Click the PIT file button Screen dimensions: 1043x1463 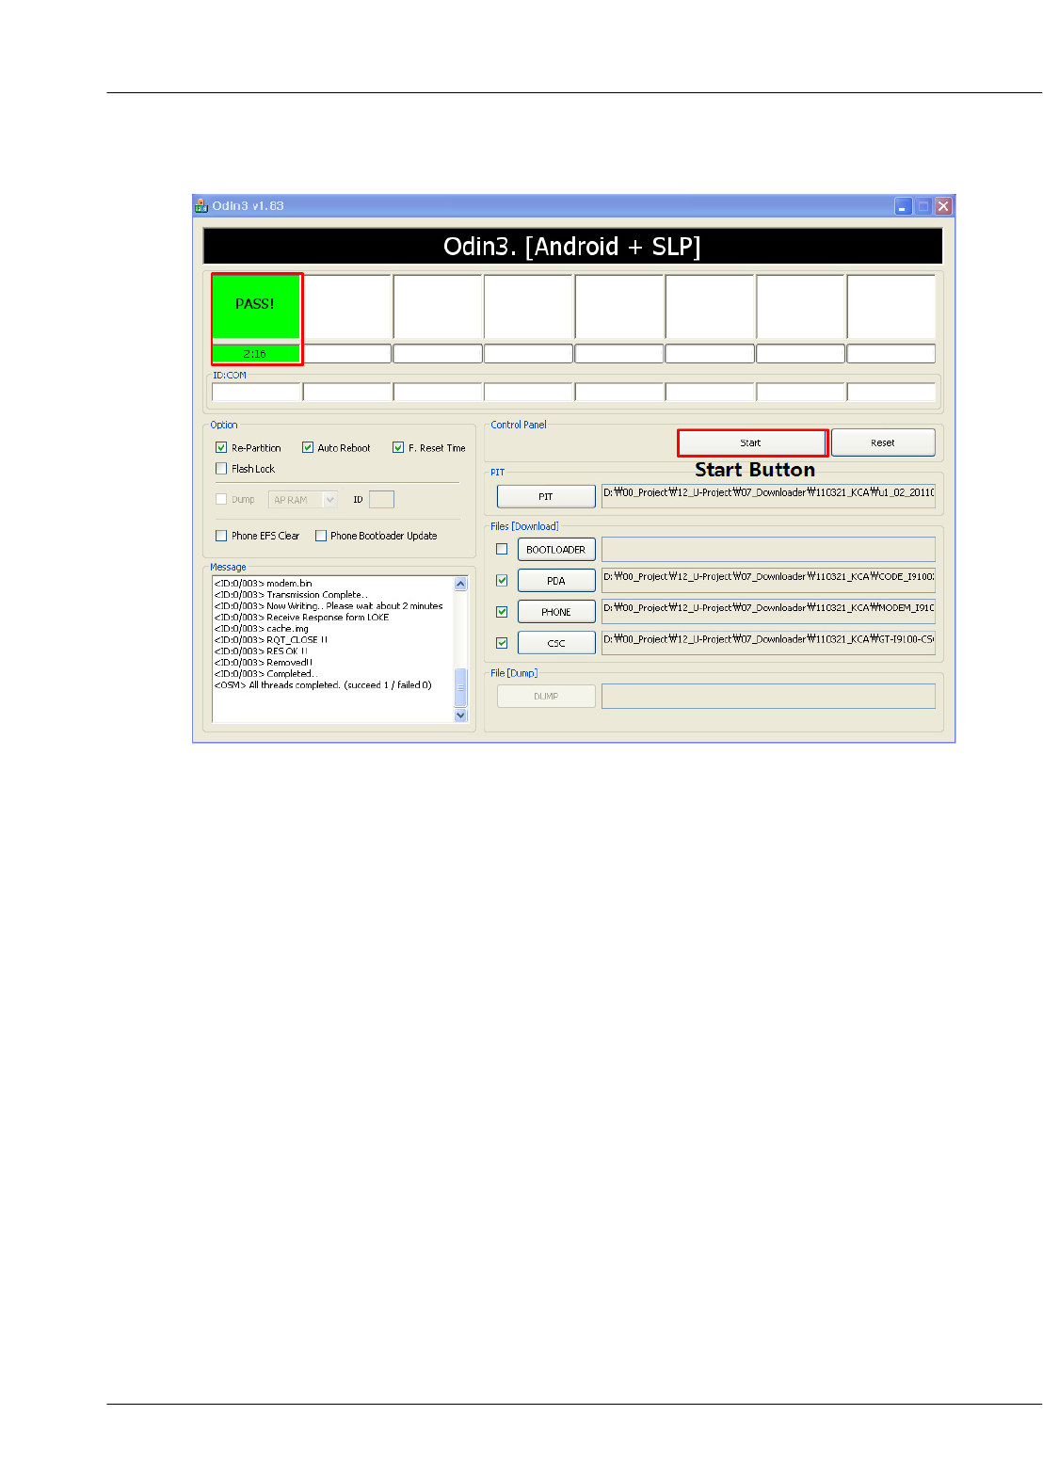point(546,496)
